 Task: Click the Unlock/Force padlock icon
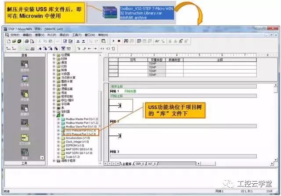(x=181, y=41)
